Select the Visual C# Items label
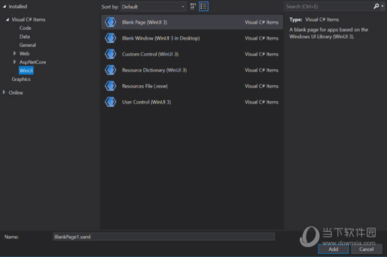 [x=28, y=19]
